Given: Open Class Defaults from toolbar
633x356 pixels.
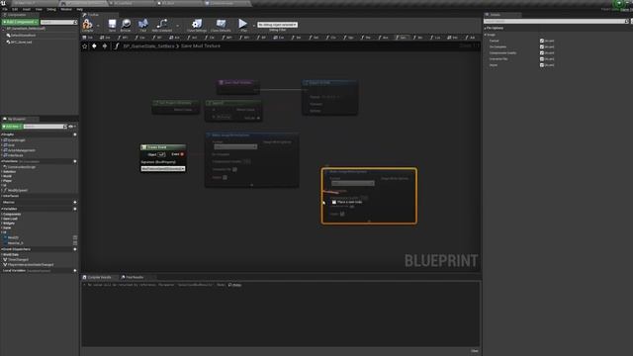Looking at the screenshot, I should 221,24.
